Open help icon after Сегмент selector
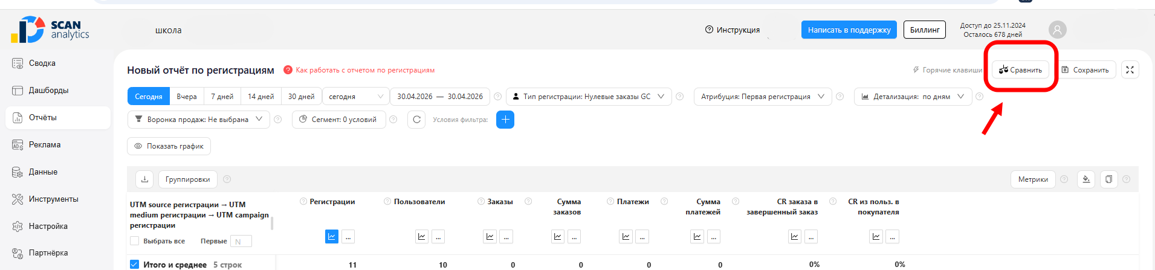Viewport: 1155px width, 270px height. coord(393,120)
